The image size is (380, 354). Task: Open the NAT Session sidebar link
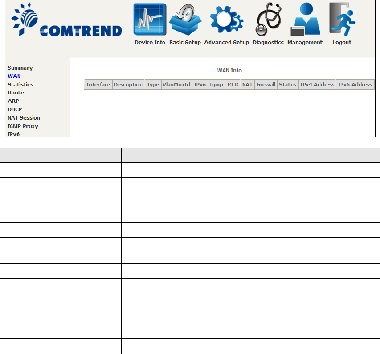[24, 117]
